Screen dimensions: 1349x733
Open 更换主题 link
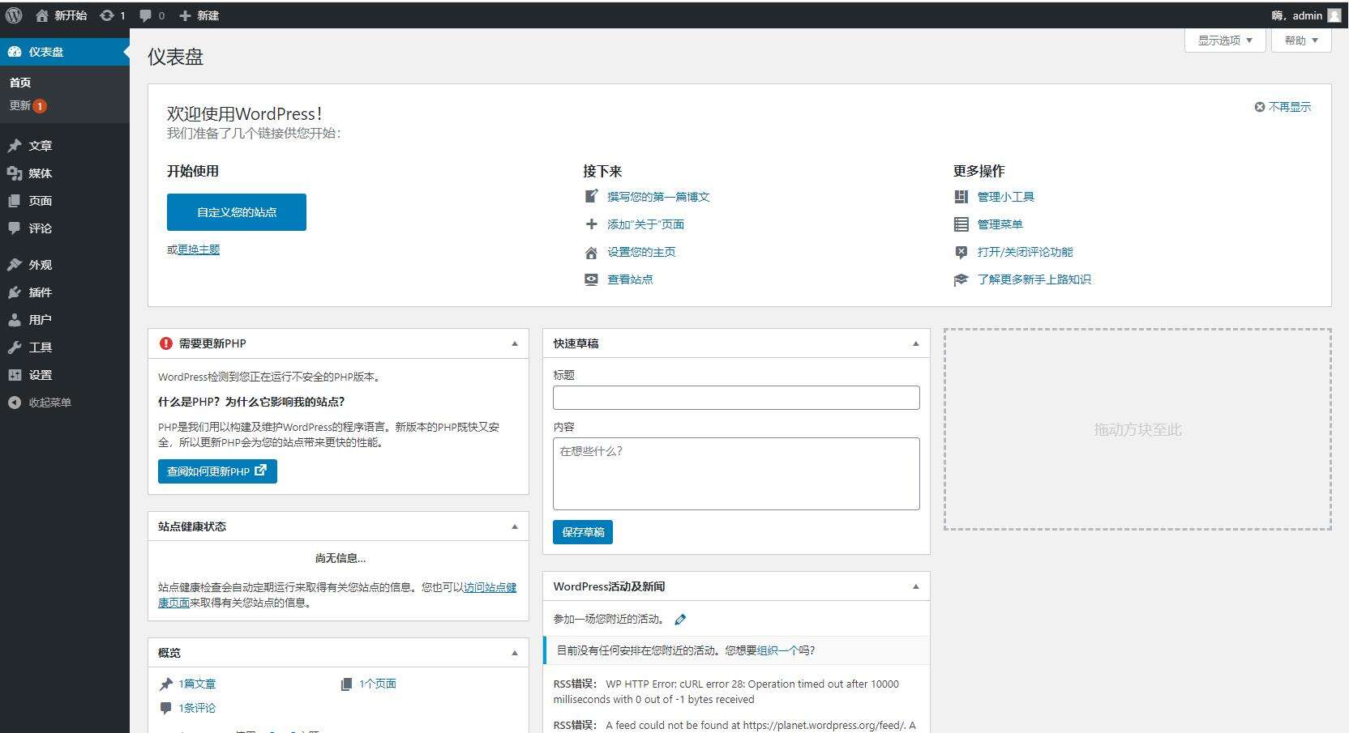tap(199, 249)
